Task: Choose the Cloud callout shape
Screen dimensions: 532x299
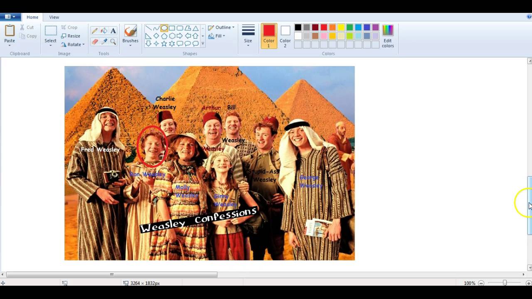Action: click(x=195, y=44)
